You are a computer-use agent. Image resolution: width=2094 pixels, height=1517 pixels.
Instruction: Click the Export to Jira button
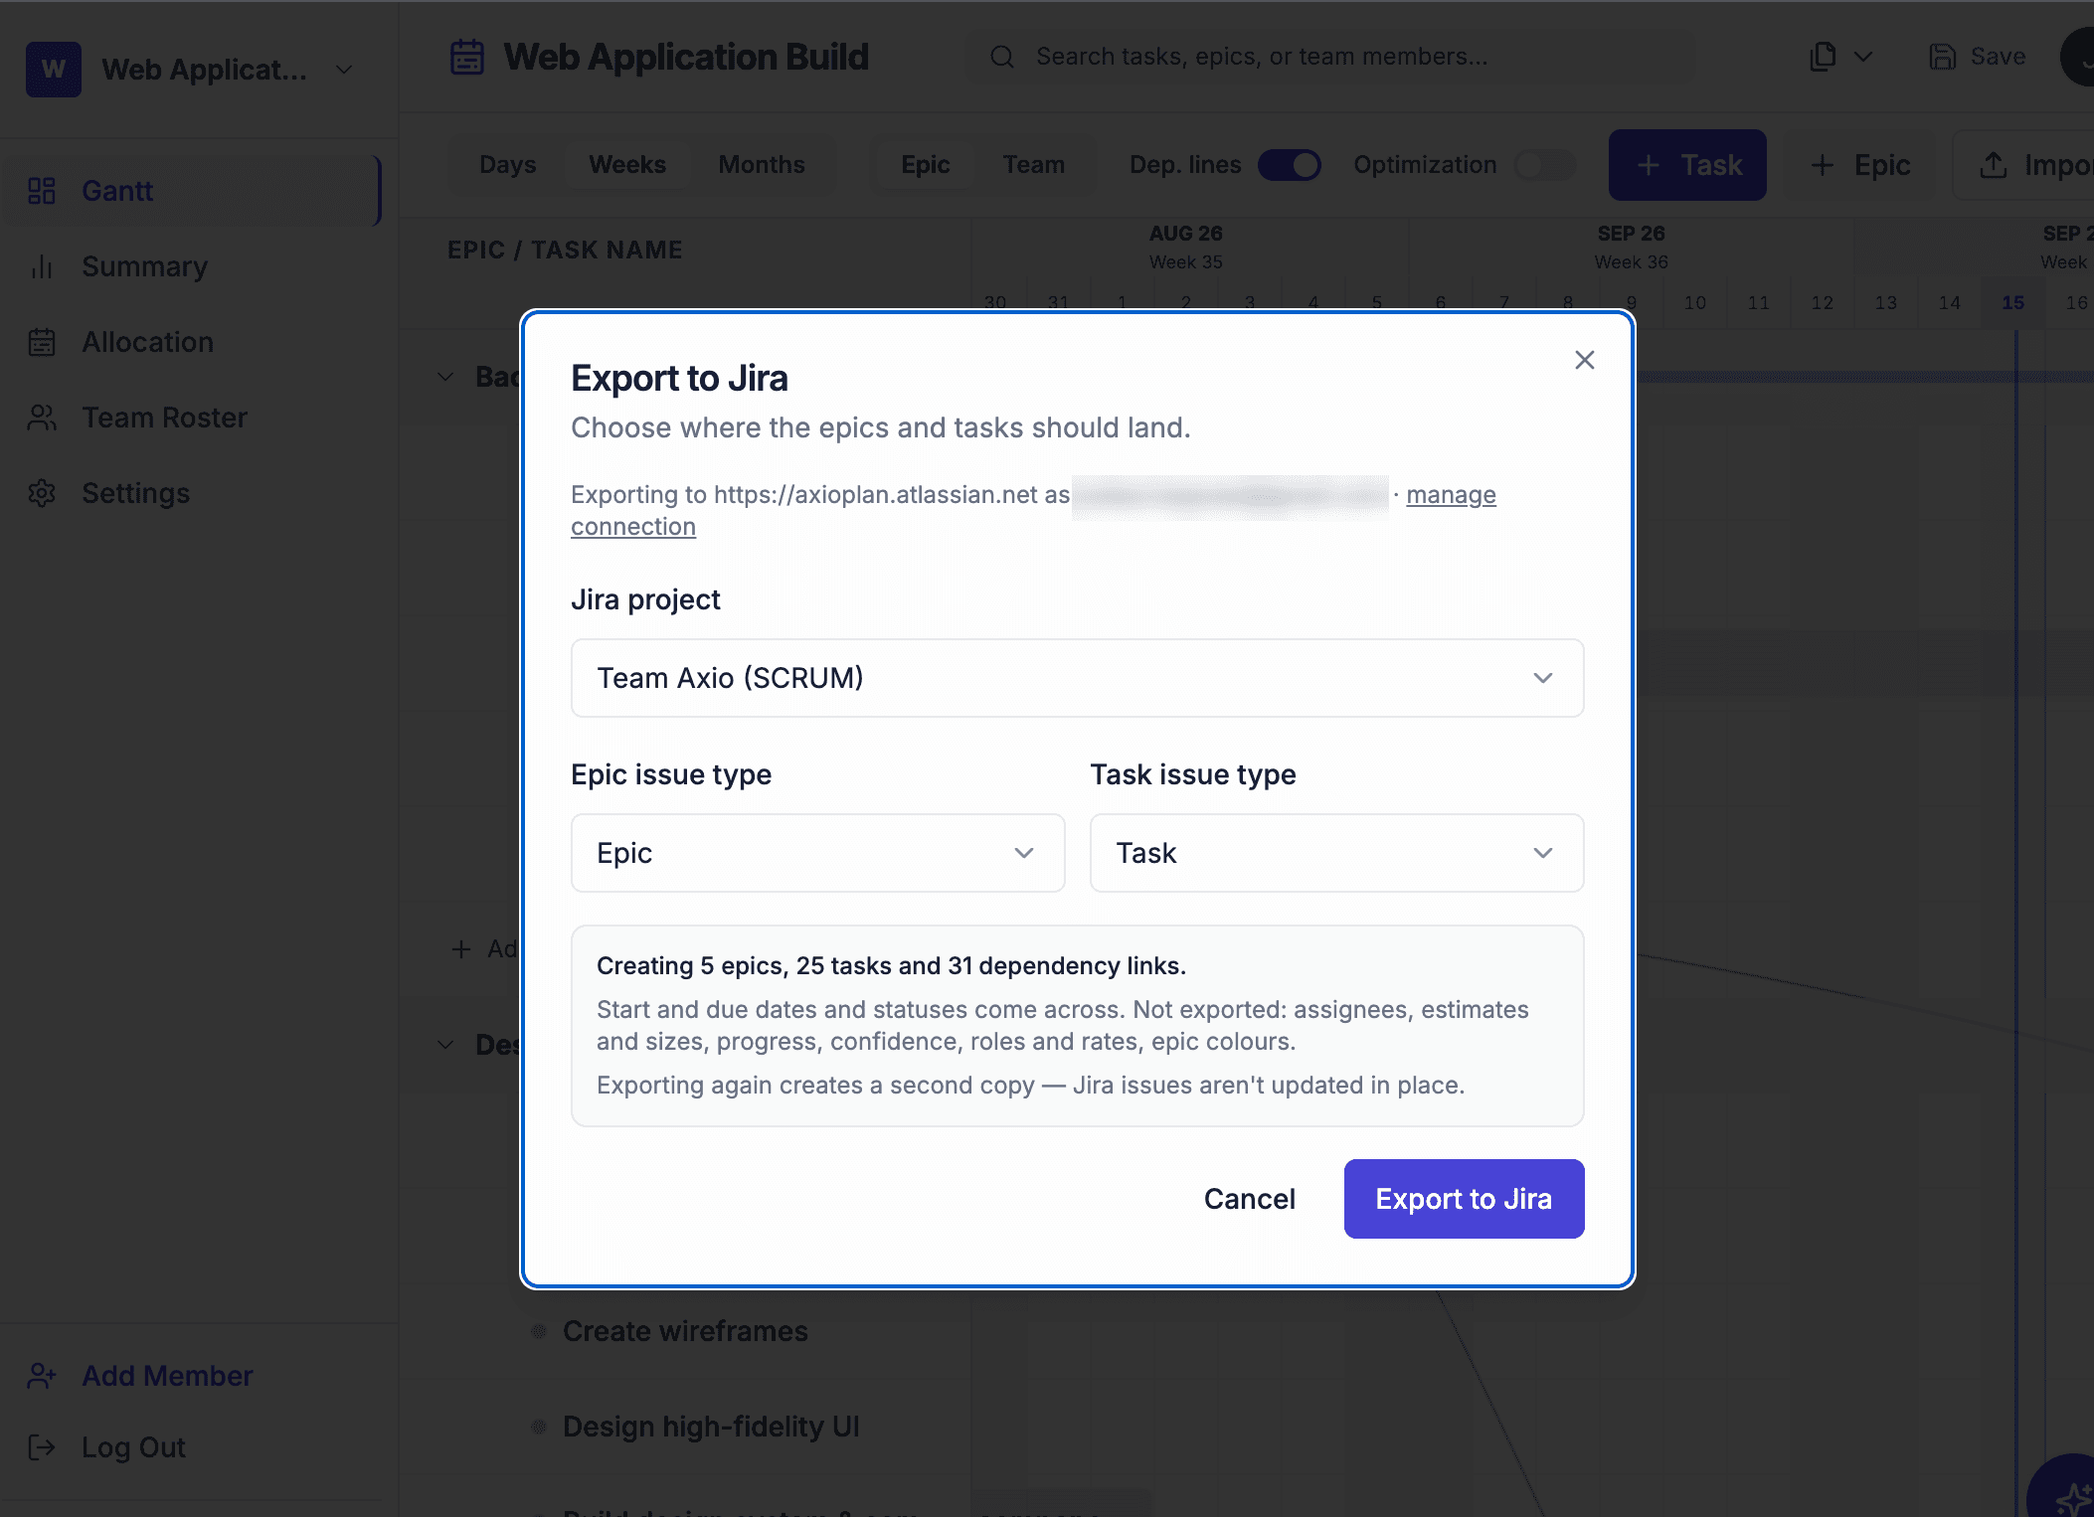pyautogui.click(x=1464, y=1199)
